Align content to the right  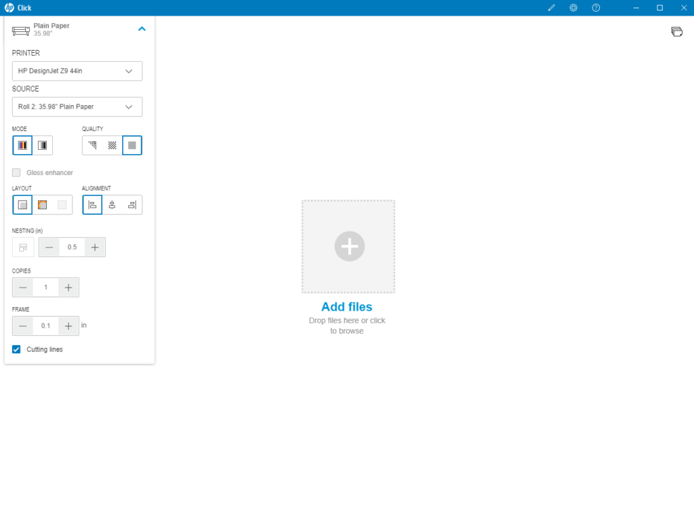point(132,205)
